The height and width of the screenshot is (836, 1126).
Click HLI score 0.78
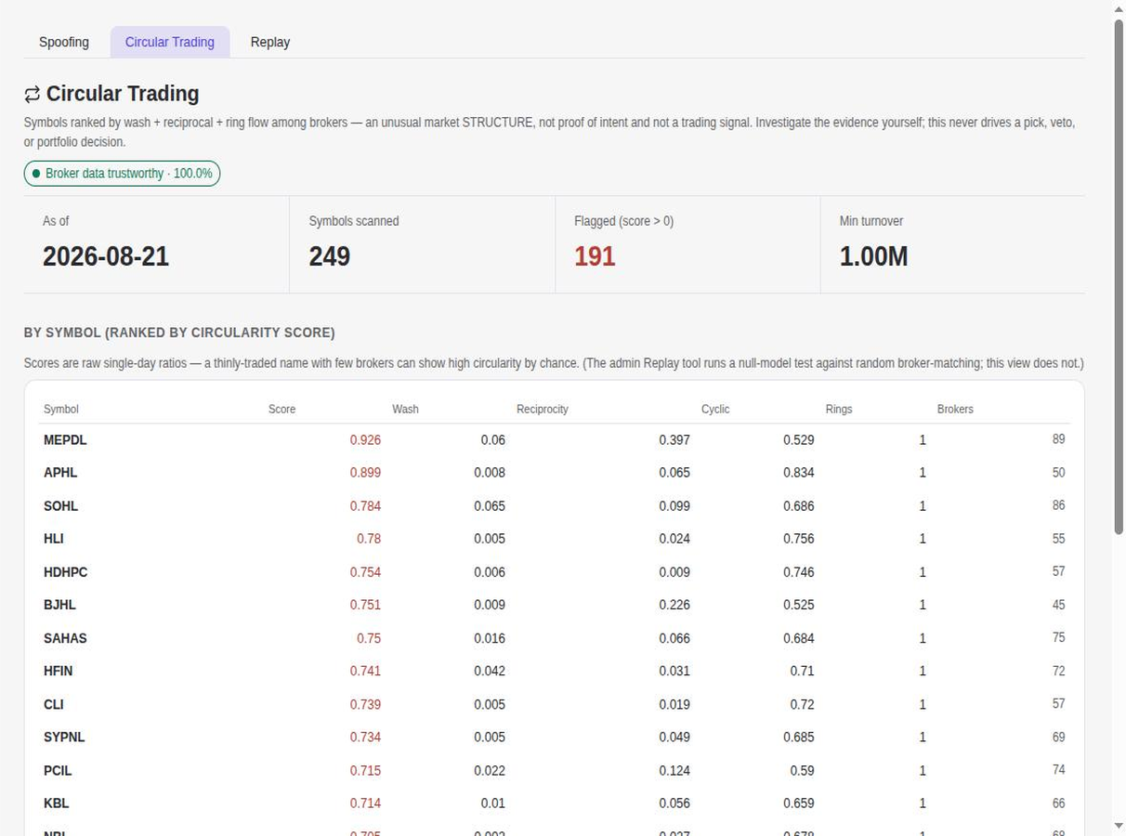coord(369,539)
